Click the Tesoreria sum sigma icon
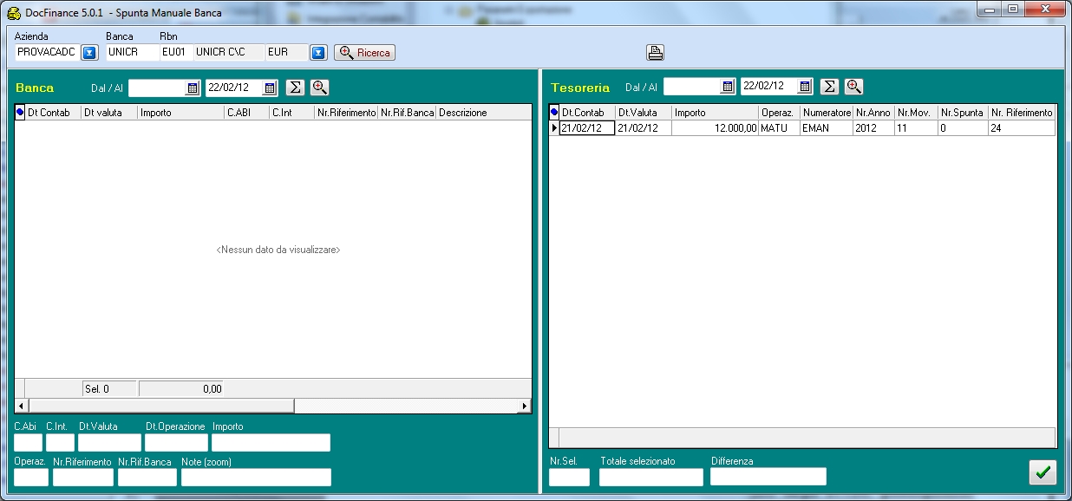 [x=830, y=86]
